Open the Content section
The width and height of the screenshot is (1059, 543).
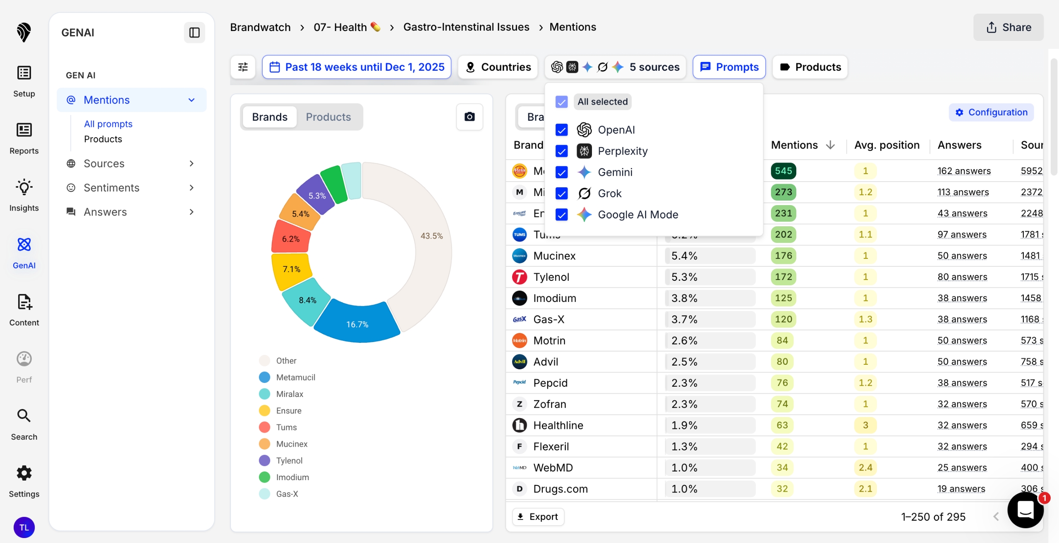[24, 309]
